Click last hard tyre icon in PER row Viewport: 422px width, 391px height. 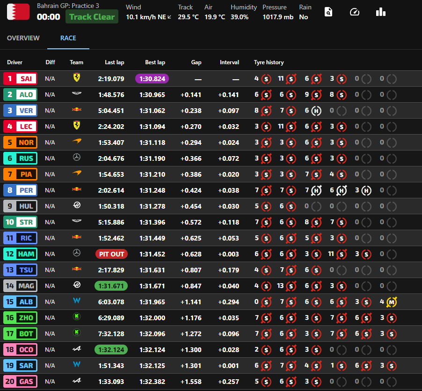(366, 191)
